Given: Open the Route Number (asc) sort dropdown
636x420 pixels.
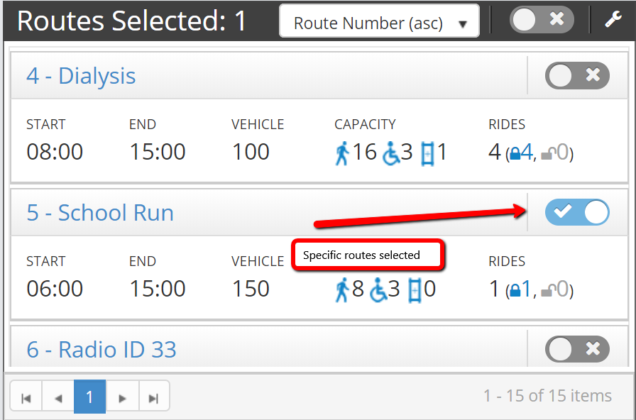Looking at the screenshot, I should click(x=379, y=21).
